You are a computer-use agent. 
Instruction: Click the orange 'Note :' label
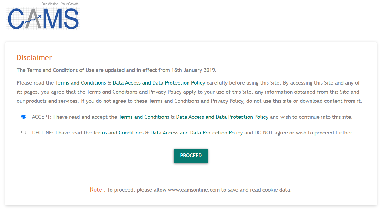click(97, 190)
